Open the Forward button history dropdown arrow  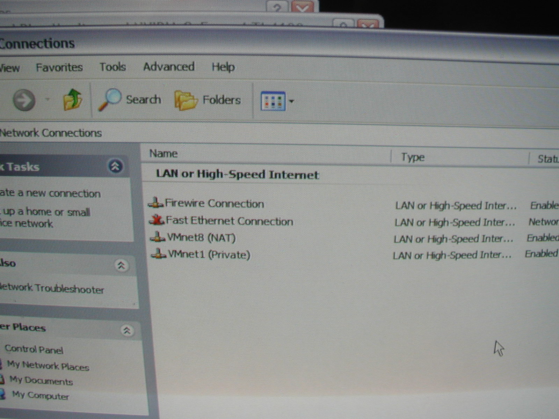tap(48, 100)
